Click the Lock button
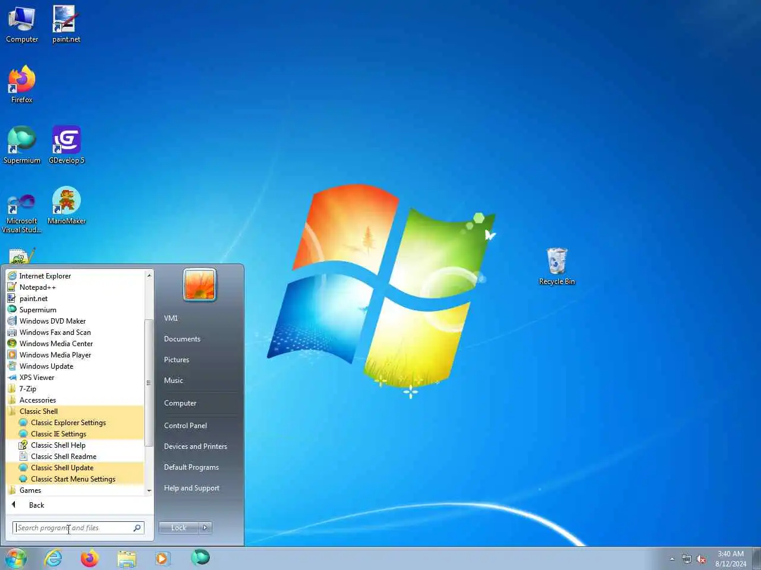Image resolution: width=761 pixels, height=570 pixels. (x=178, y=527)
